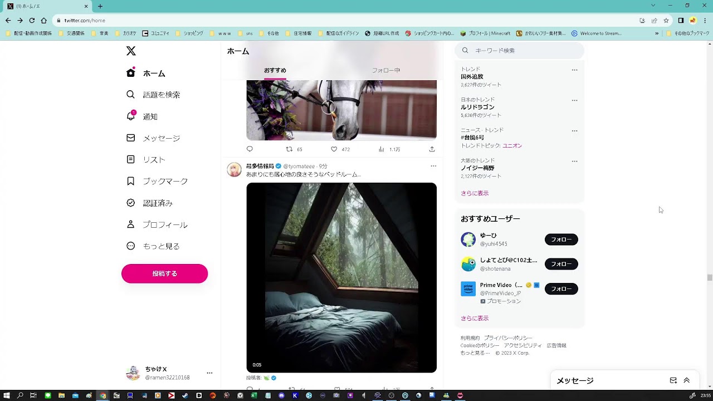Play the bedroom window video
The height and width of the screenshot is (401, 713).
point(341,277)
